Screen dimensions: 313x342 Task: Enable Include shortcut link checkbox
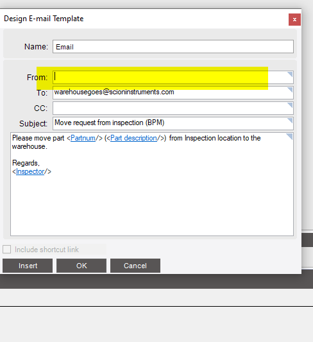tap(7, 249)
